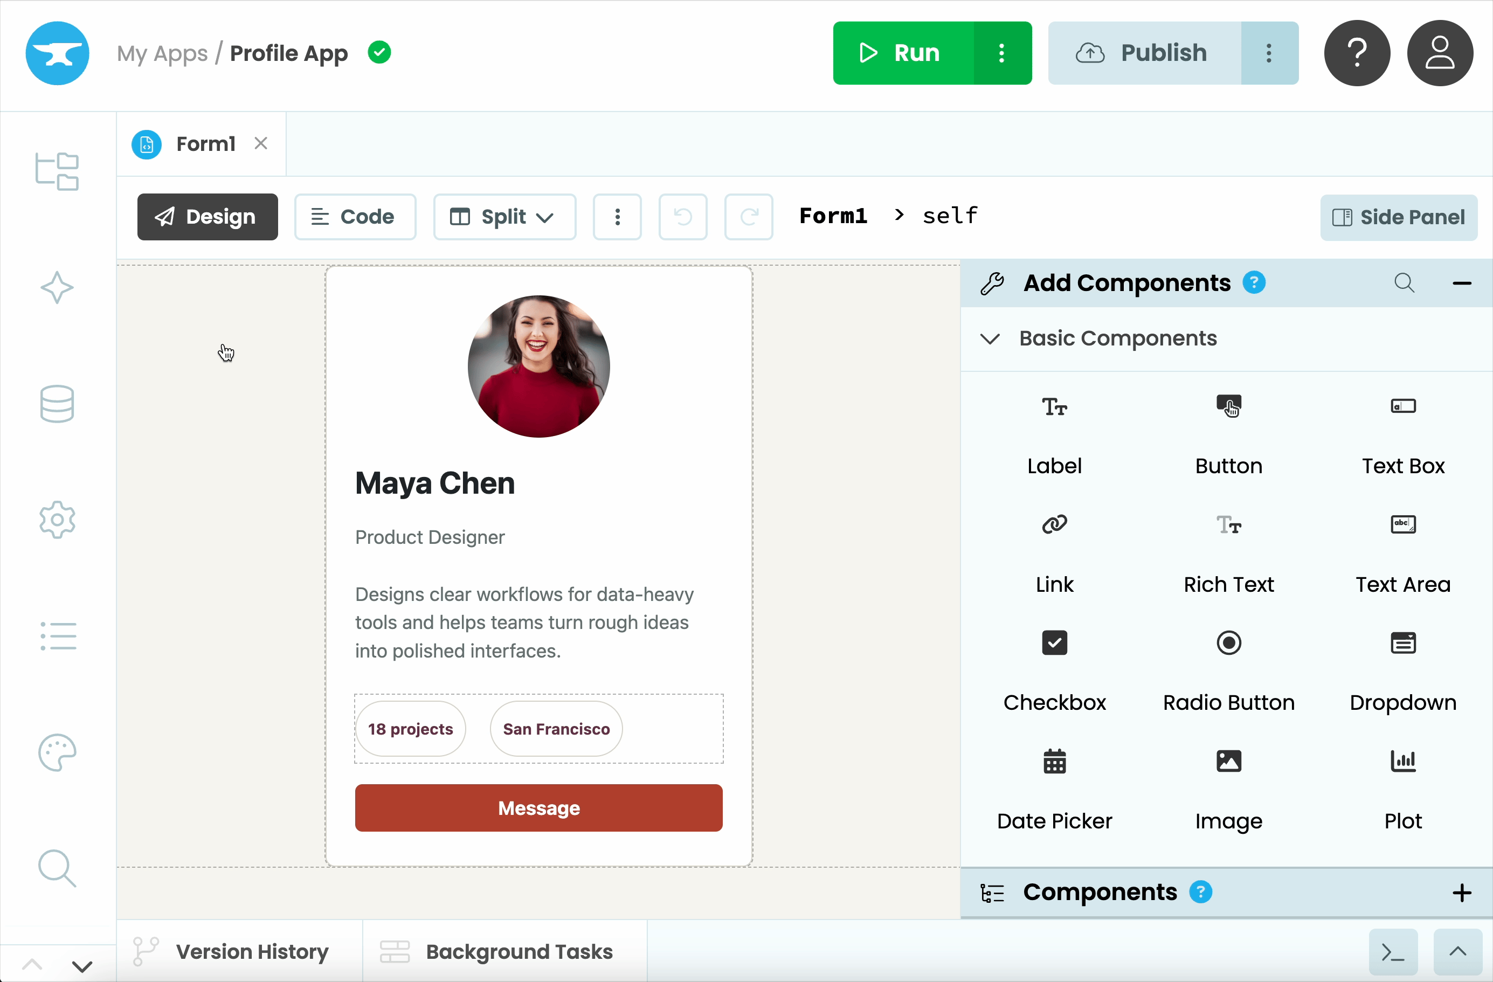Select the profile photo of Maya Chen
This screenshot has height=982, width=1493.
point(538,366)
